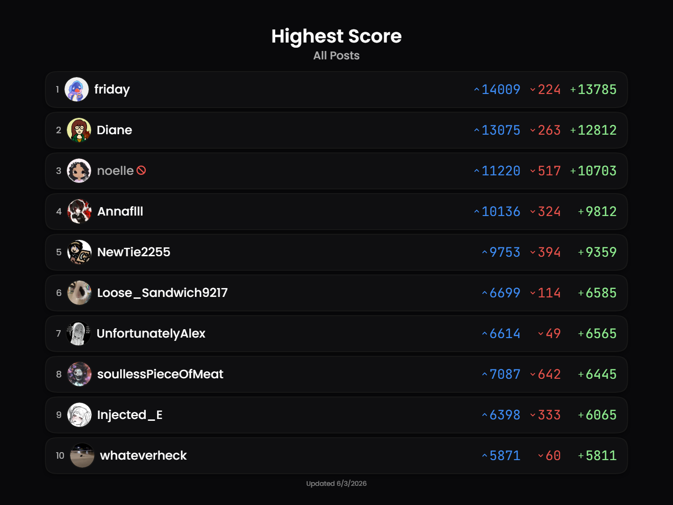673x505 pixels.
Task: Click Injected_E's net score +6065
Action: click(x=597, y=415)
